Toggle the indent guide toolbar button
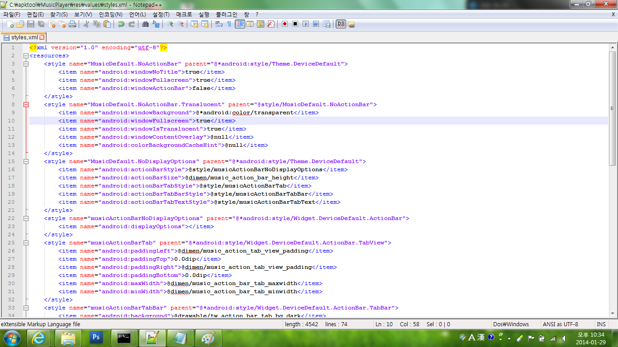Viewport: 618px width, 347px height. 240,24
